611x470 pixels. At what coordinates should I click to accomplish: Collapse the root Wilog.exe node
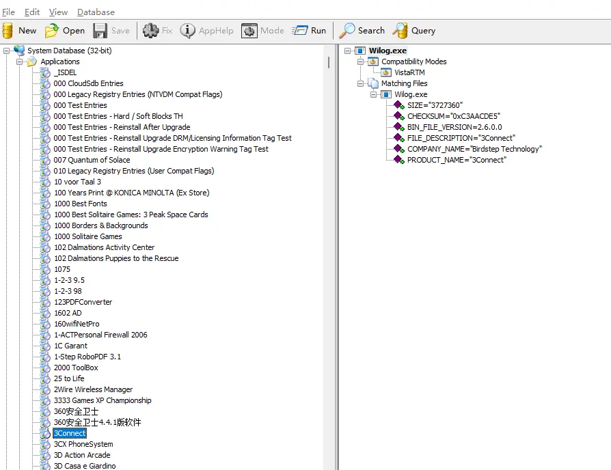click(348, 51)
